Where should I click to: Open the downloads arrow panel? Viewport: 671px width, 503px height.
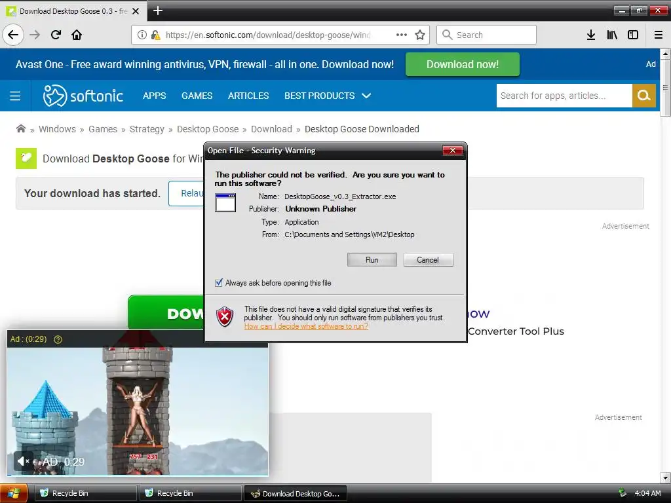[591, 35]
